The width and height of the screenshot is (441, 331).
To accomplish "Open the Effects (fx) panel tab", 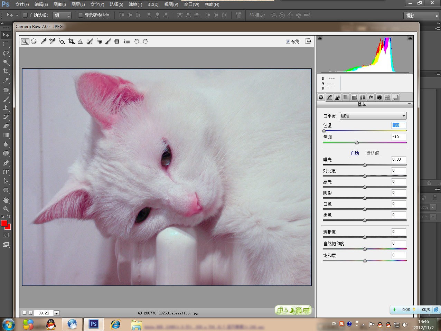I will point(371,97).
